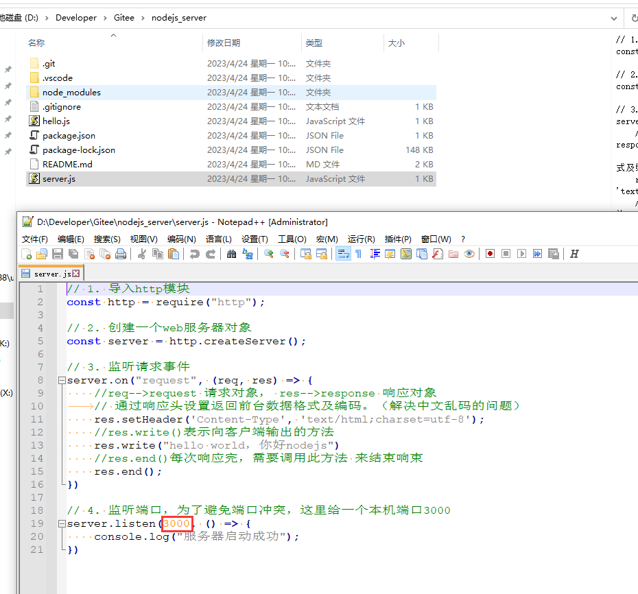Toggle word wrap in the toolbar
The image size is (638, 594).
[x=342, y=254]
